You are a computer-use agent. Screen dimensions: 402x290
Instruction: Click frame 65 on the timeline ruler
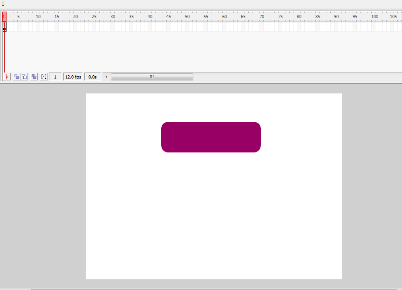pyautogui.click(x=243, y=17)
